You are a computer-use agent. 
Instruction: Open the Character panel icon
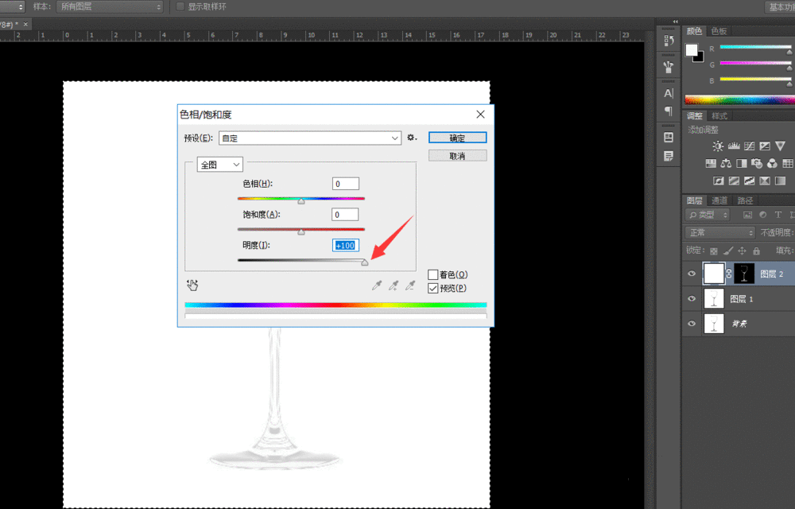point(668,93)
